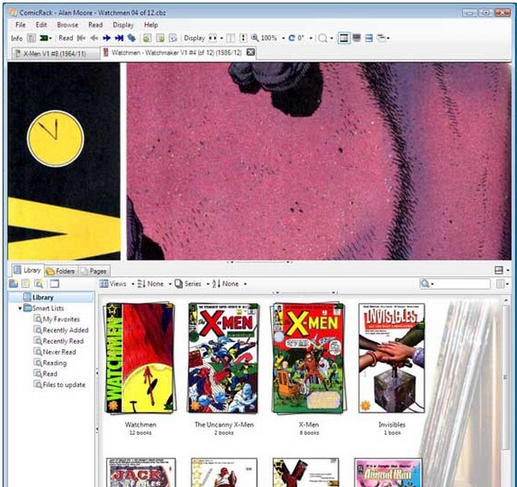Select The Uncanny X-Men series thumbnail
The width and height of the screenshot is (517, 487).
pos(224,358)
